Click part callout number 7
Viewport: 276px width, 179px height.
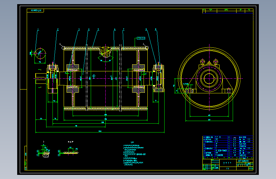pyautogui.click(x=124, y=29)
